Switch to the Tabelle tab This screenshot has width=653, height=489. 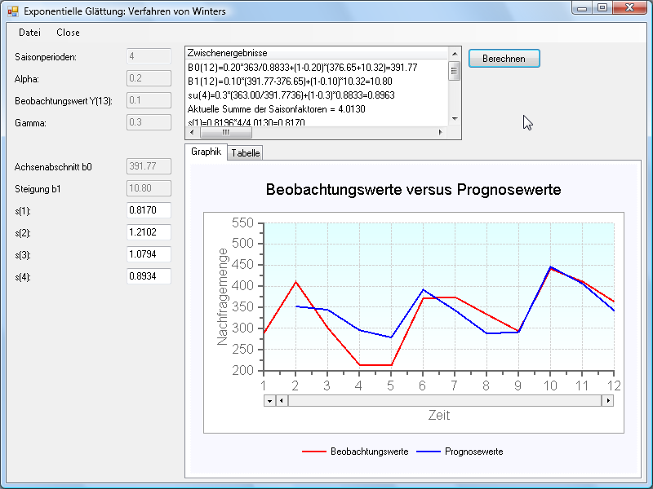point(246,152)
